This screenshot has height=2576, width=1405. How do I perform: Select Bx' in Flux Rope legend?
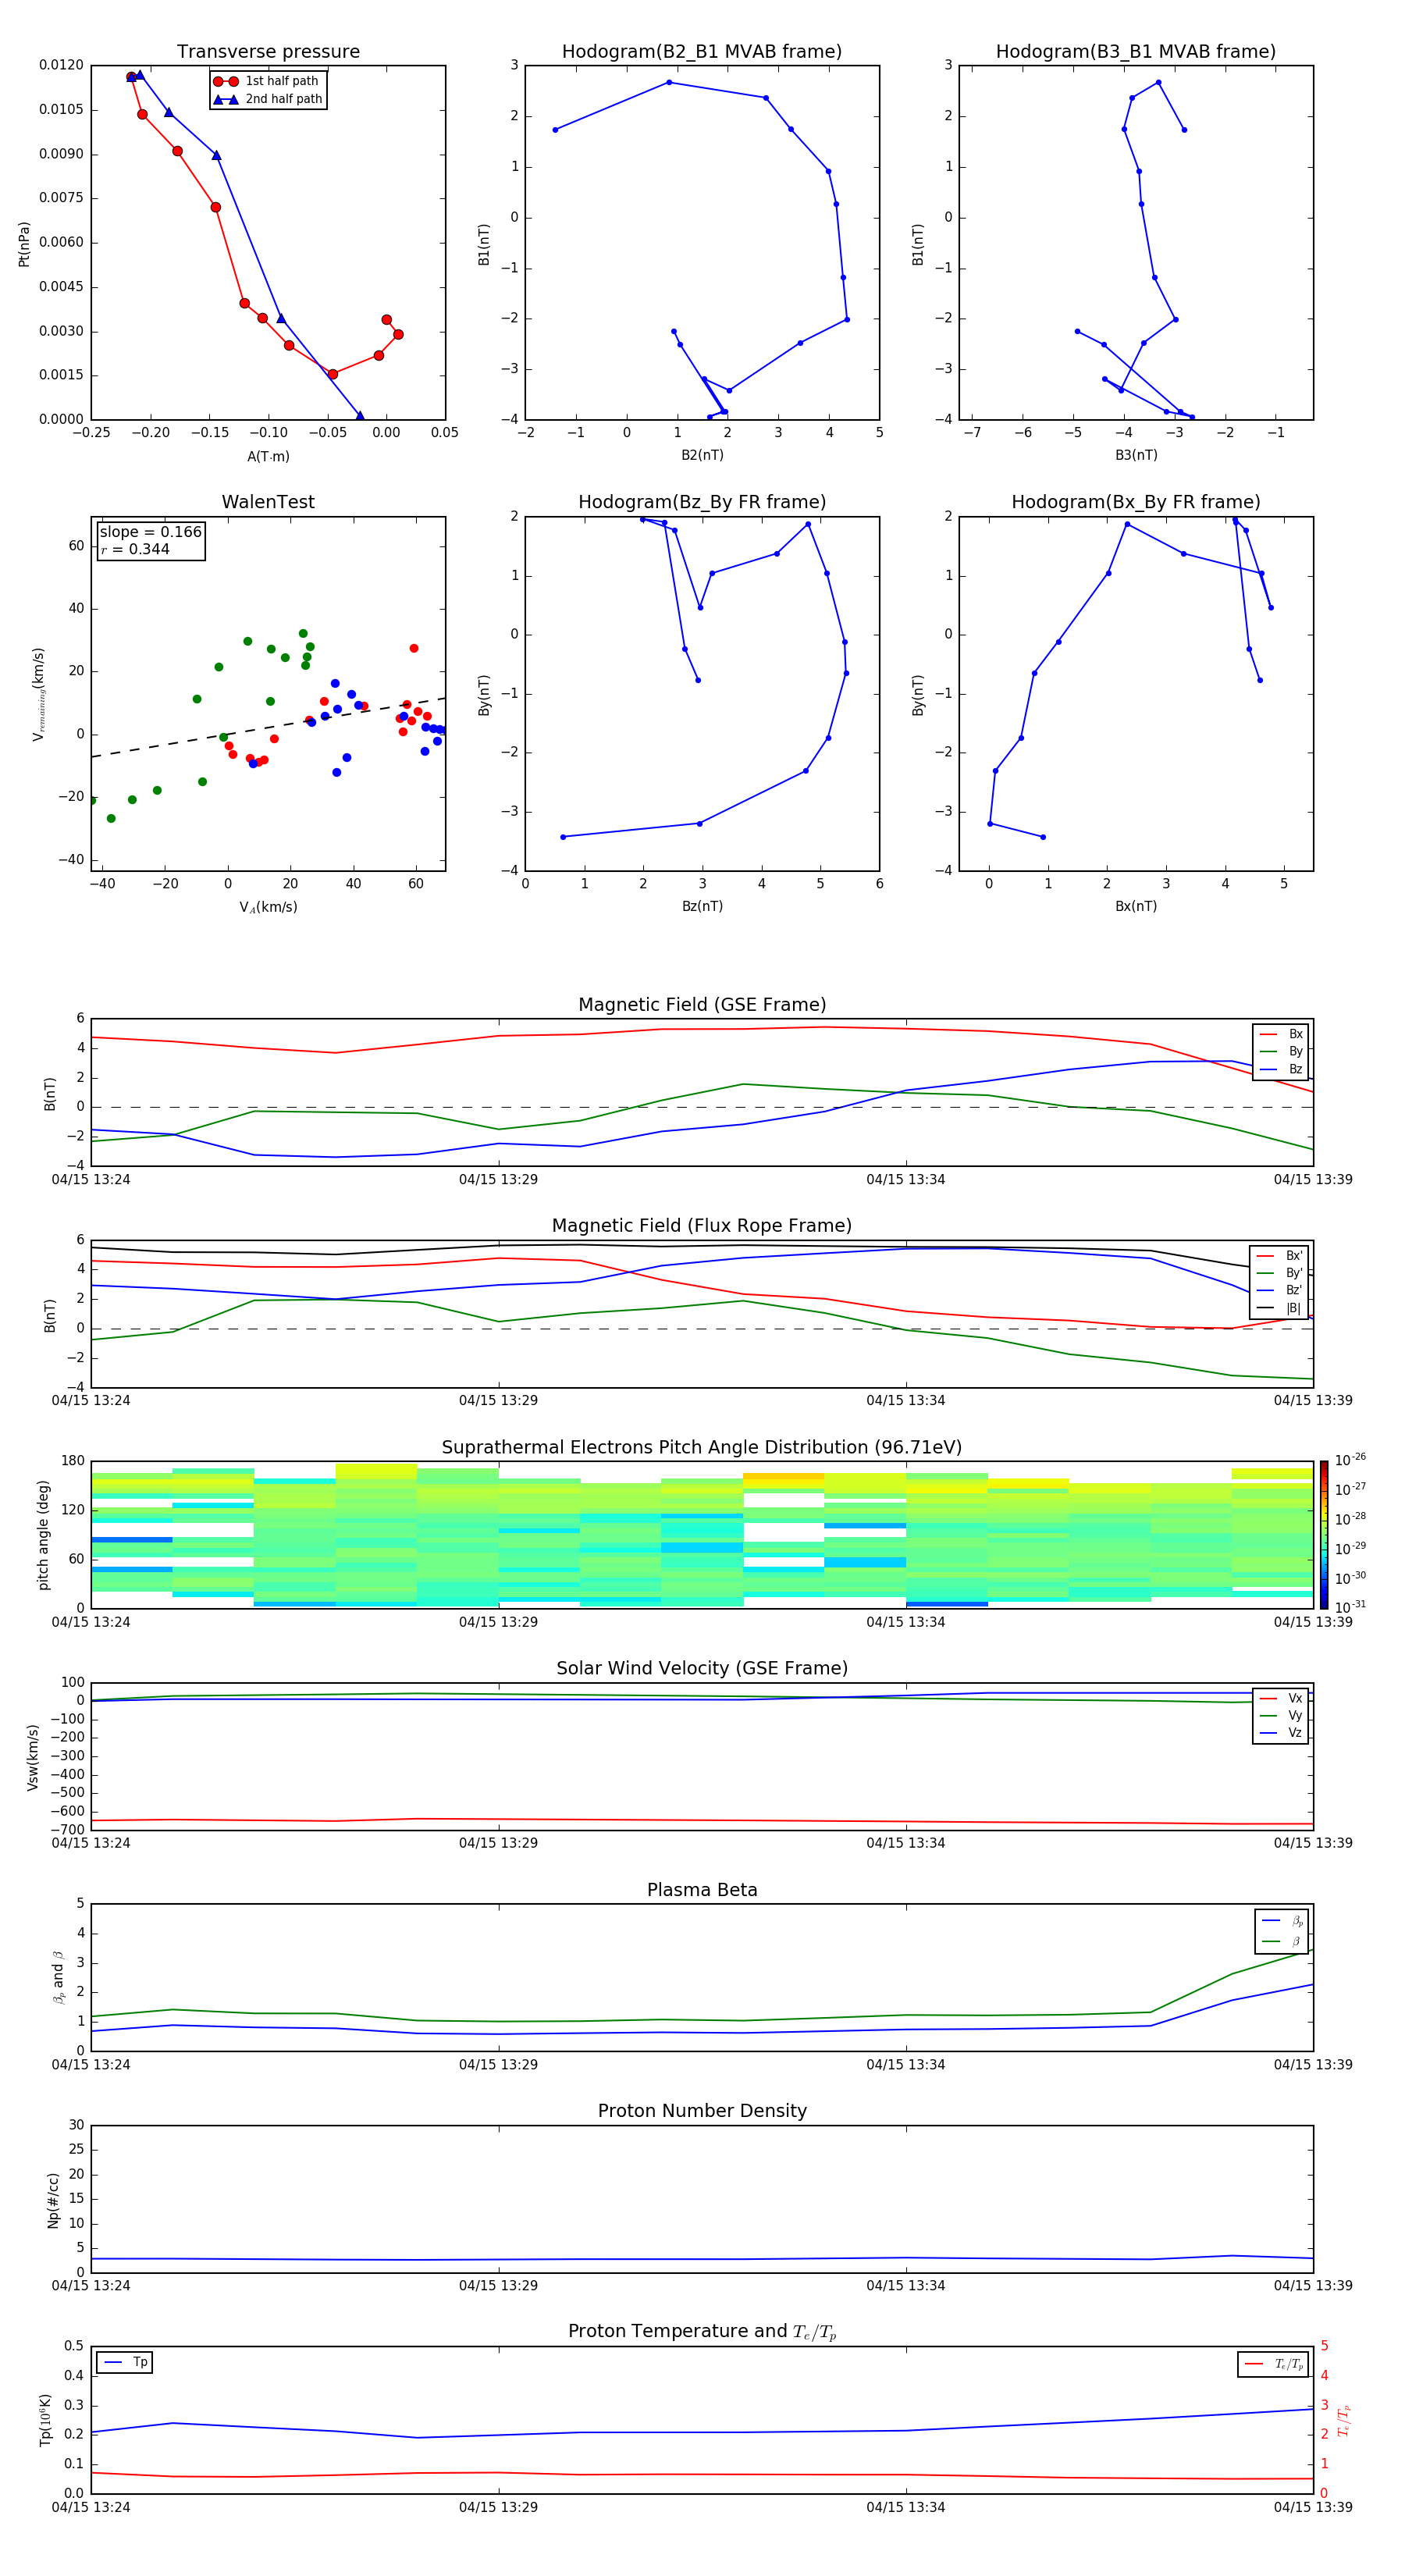coord(1279,1256)
